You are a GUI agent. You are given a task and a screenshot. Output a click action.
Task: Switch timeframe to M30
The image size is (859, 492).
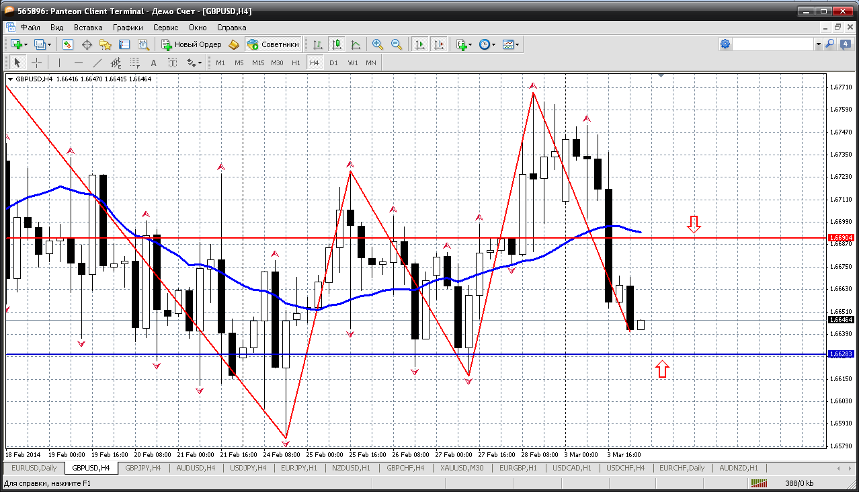click(277, 63)
